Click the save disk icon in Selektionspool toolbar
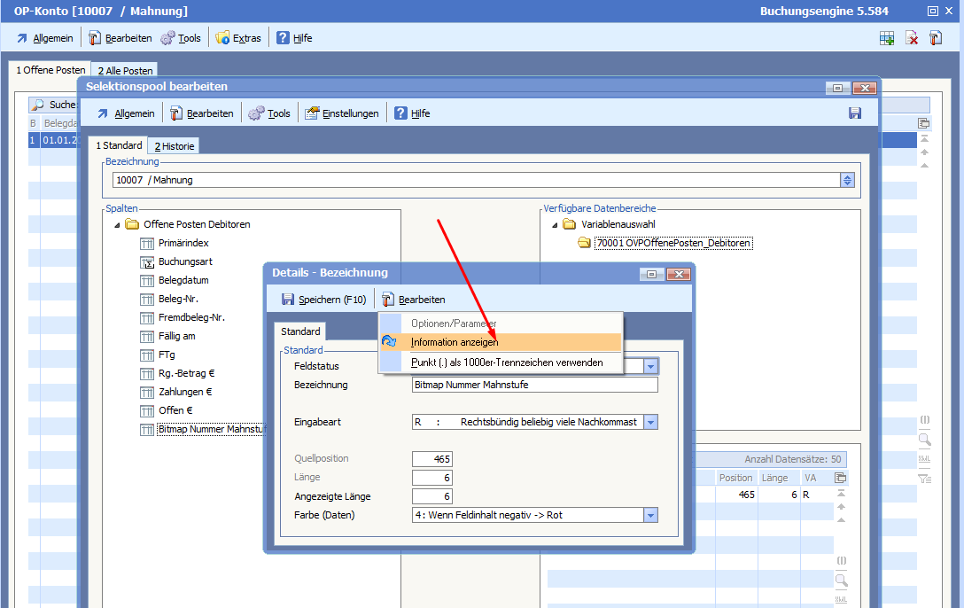The height and width of the screenshot is (608, 964). (x=854, y=113)
